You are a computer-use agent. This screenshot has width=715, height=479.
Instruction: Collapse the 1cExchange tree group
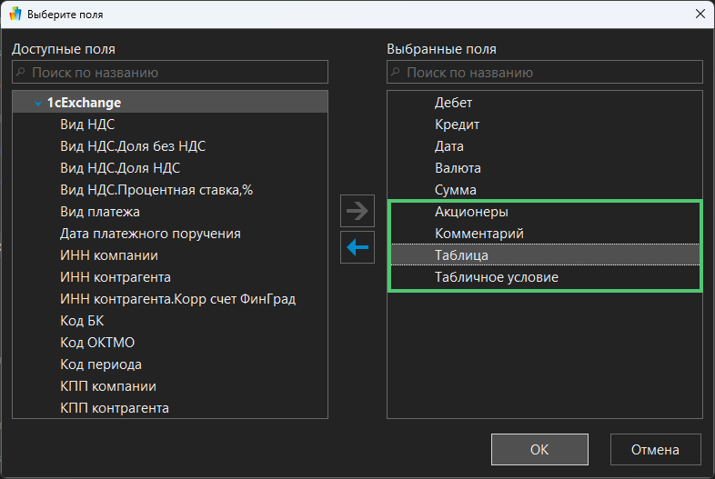[x=38, y=104]
